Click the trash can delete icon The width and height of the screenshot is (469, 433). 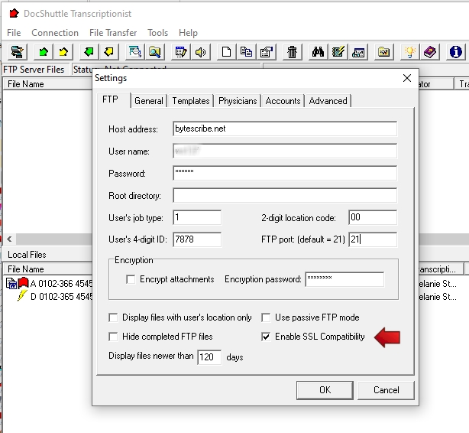coord(292,52)
